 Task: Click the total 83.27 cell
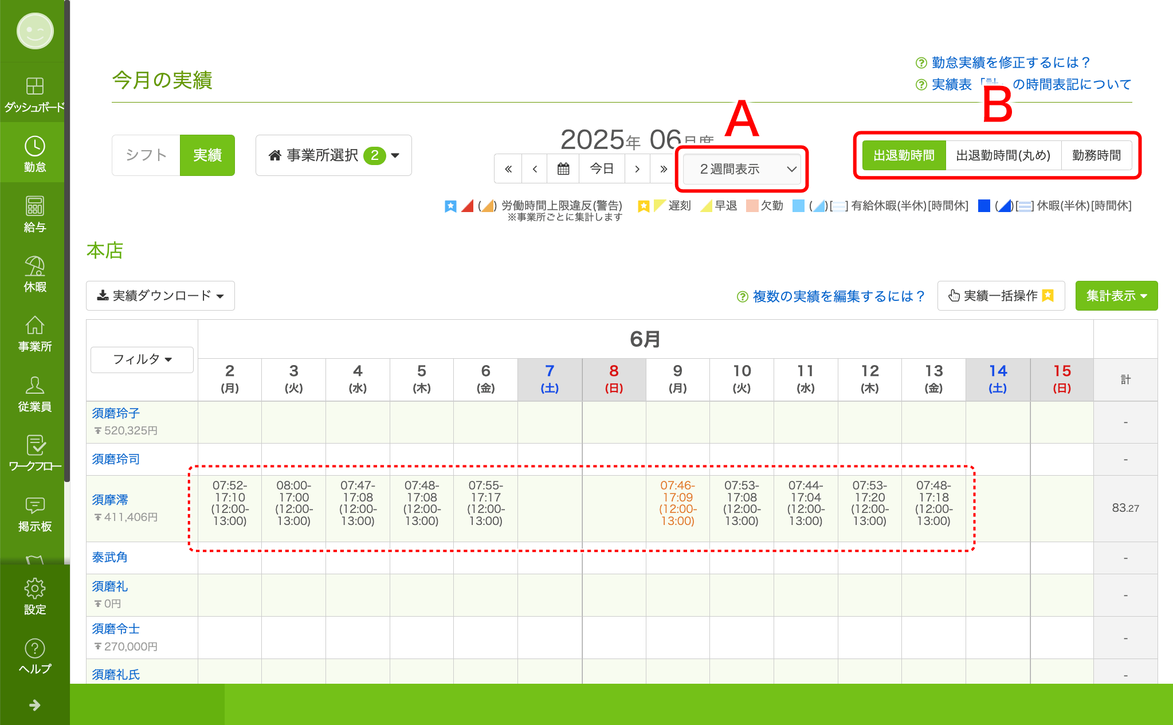(1125, 508)
